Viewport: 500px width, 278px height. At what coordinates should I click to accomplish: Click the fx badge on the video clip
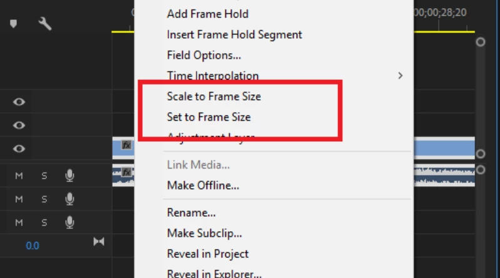point(126,145)
